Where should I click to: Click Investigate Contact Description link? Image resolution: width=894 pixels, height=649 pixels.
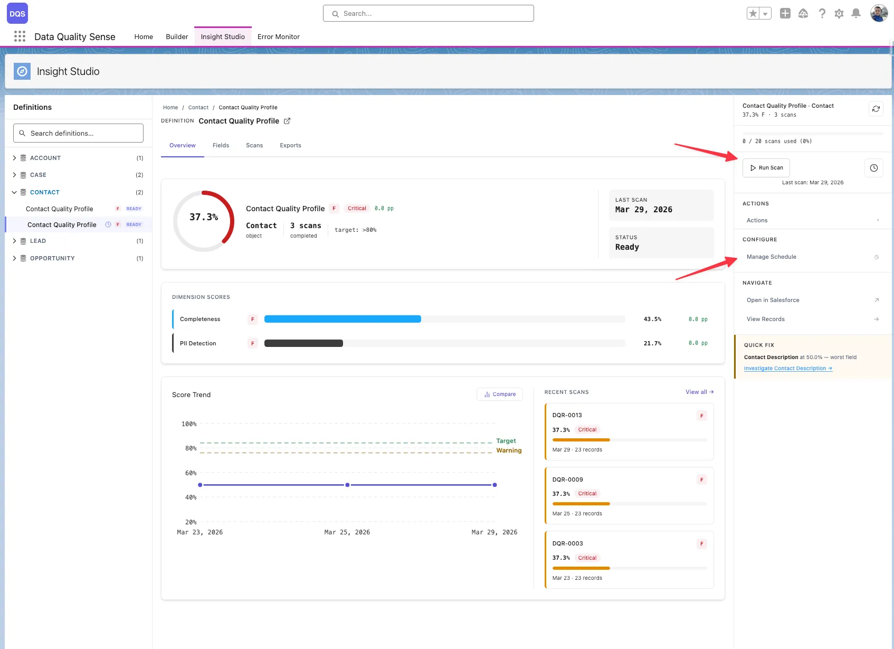click(x=787, y=369)
